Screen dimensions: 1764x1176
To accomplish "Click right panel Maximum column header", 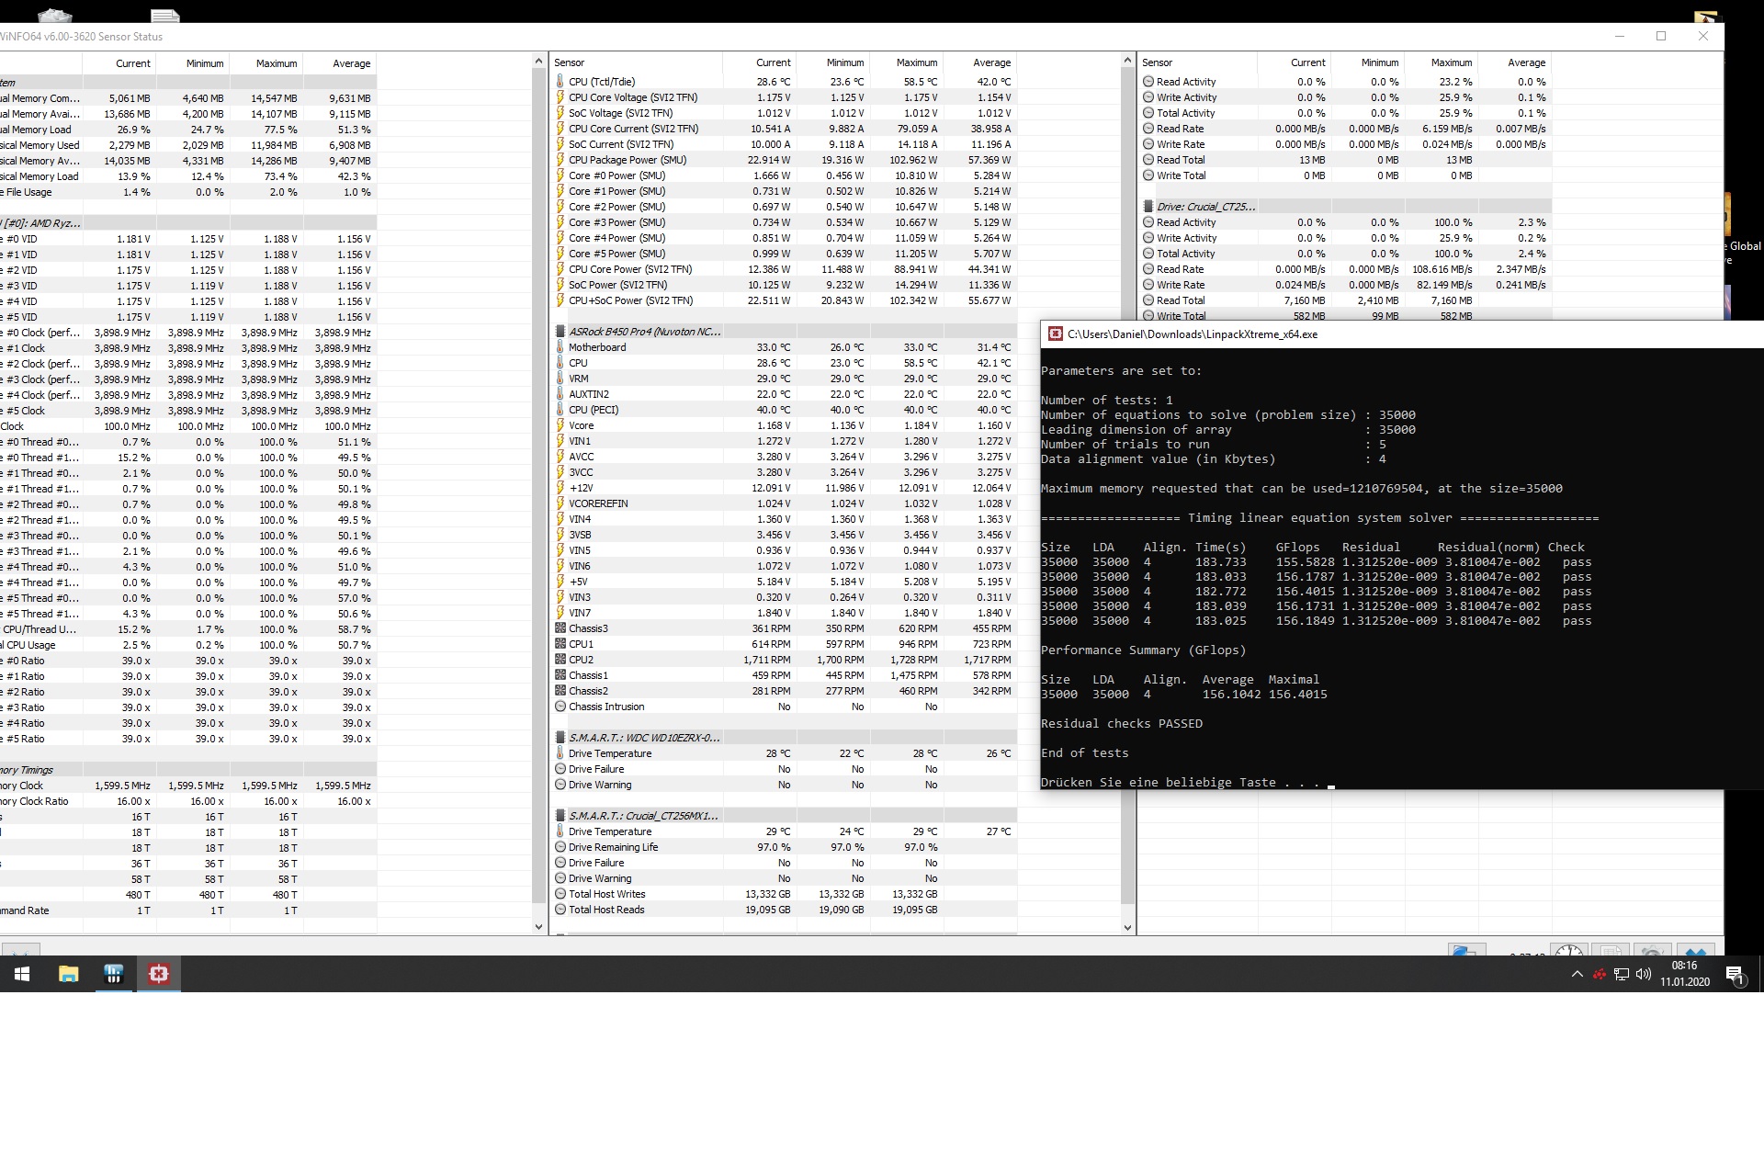I will click(x=1451, y=62).
